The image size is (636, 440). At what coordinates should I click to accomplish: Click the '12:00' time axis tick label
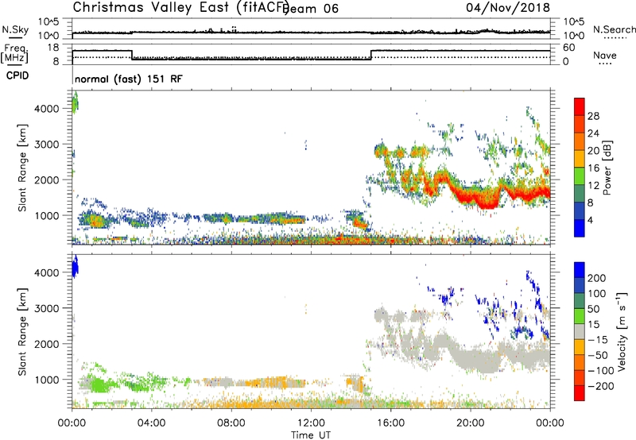(311, 423)
